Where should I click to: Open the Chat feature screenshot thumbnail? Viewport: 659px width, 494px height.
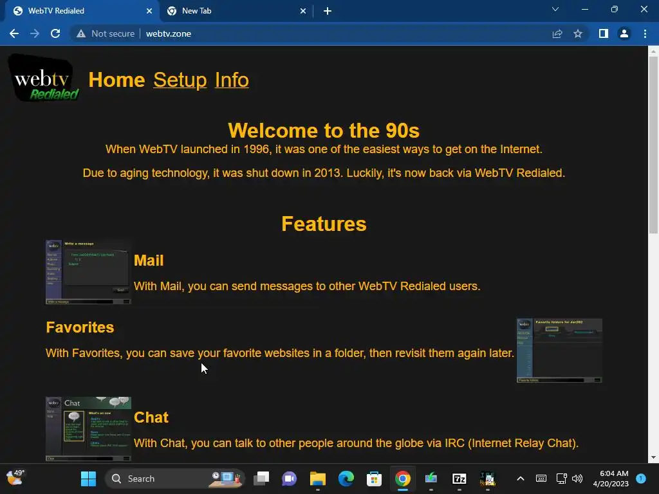coord(88,429)
